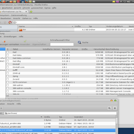Close the Firefox tab 'Informationen zur Fe...'

26,12
